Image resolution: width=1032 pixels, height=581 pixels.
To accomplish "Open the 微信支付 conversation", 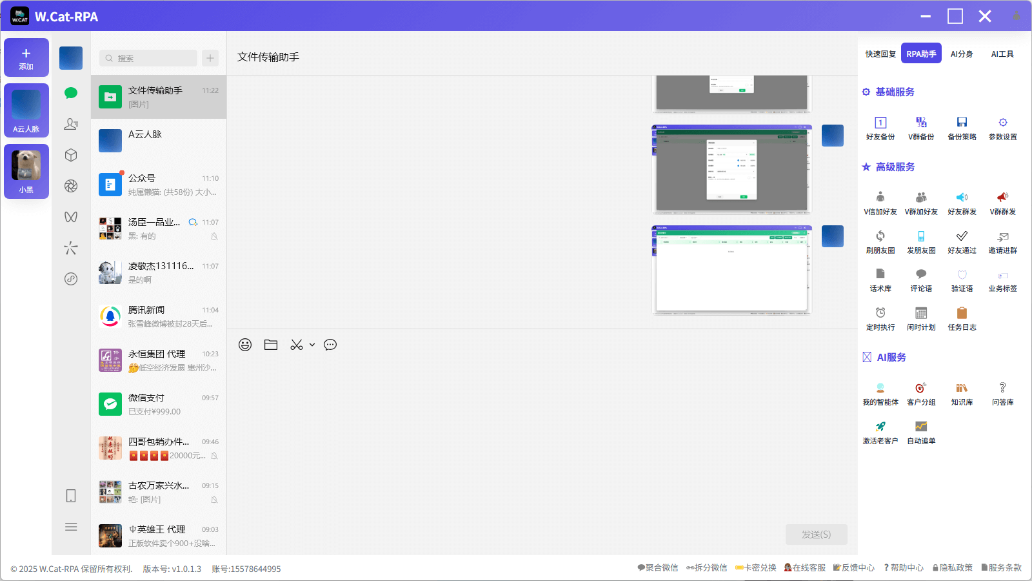I will [159, 404].
